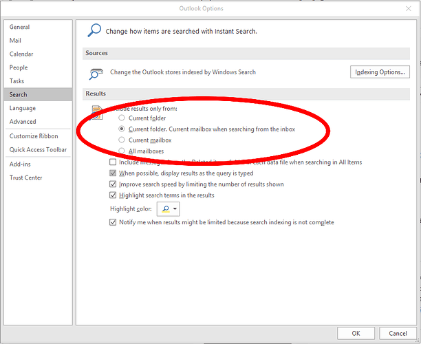Screen dimensions: 421x344
Task: Open the General options category
Action: point(38,27)
